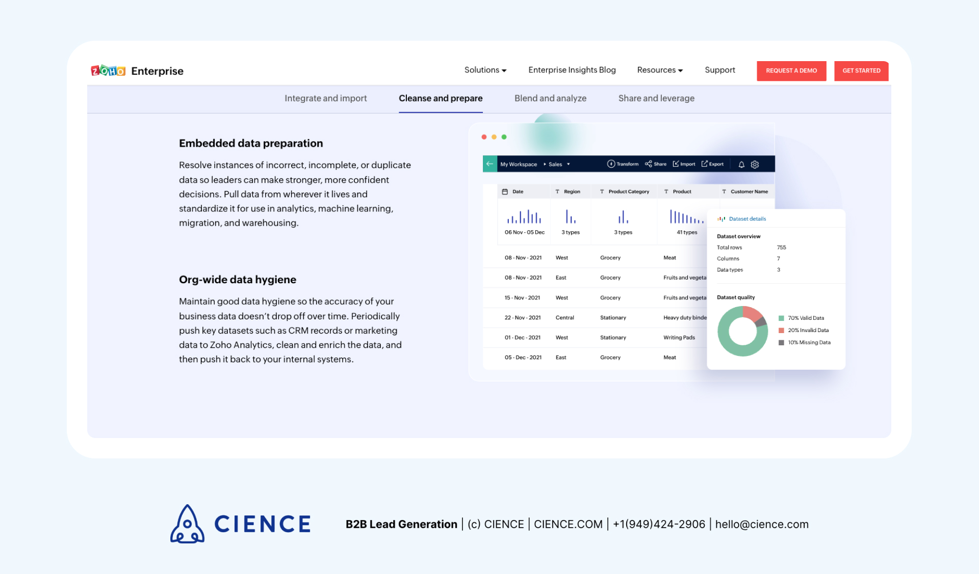
Task: Click the Export icon in the toolbar
Action: tap(705, 164)
